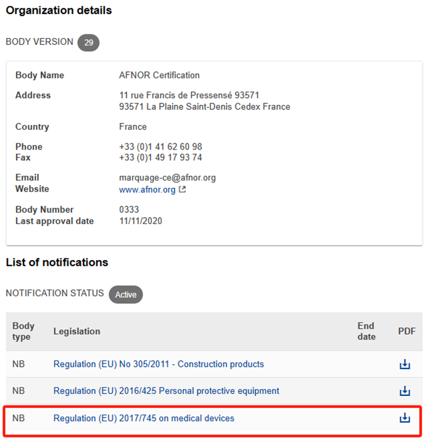The width and height of the screenshot is (428, 438).
Task: Click the Body type column header
Action: 24,331
